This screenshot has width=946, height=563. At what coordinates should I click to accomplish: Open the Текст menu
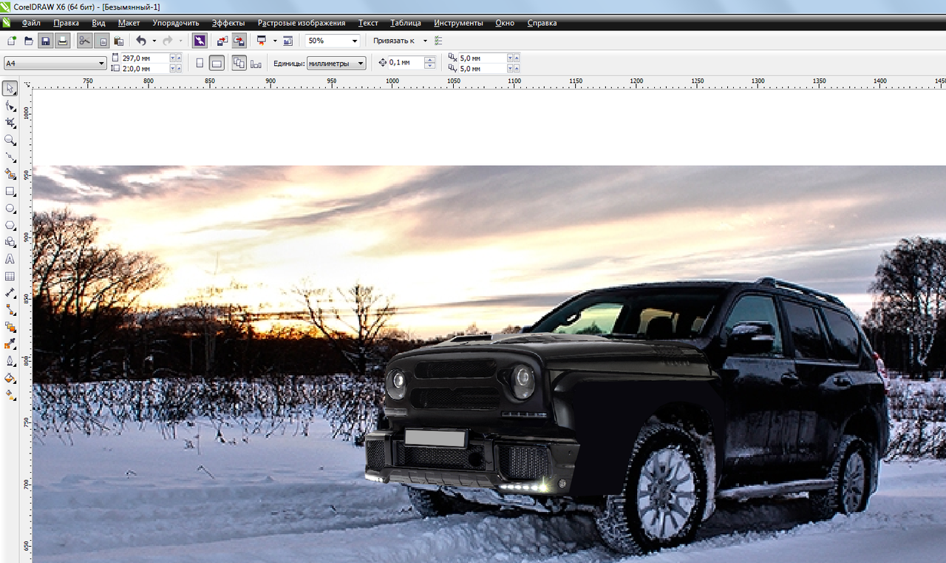[x=368, y=23]
